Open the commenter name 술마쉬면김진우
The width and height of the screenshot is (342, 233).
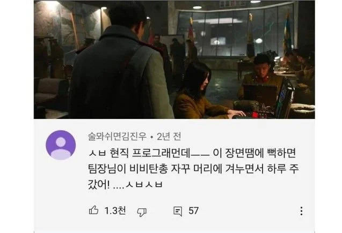tap(117, 137)
